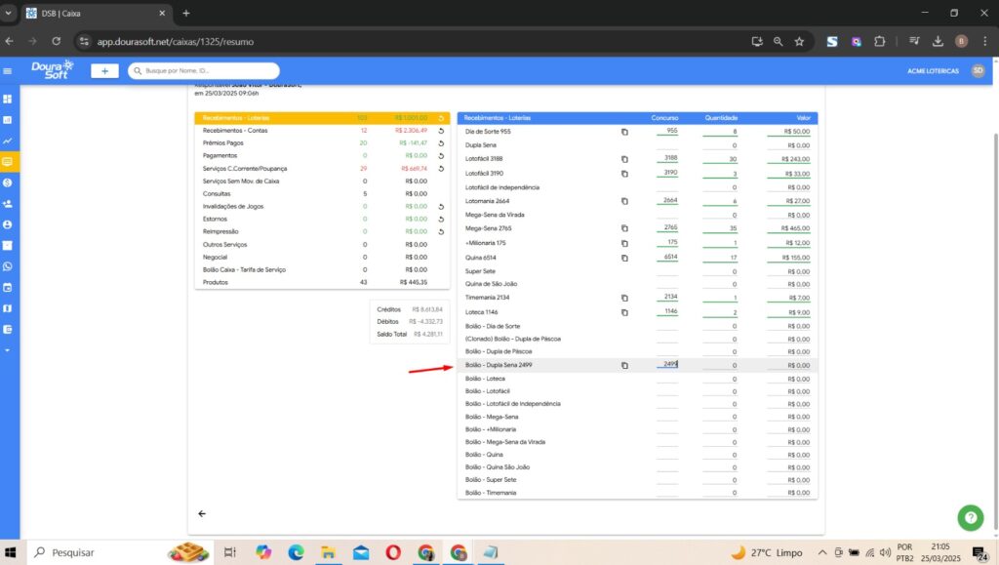Open the hamburger menu at top left
Screen dimensions: 999x565
pyautogui.click(x=8, y=71)
